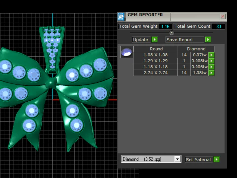
Task: Click the green arrow for the 1.29 X 1.29 row
Action: click(211, 61)
